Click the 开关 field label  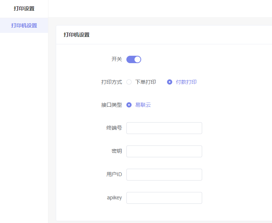117,59
